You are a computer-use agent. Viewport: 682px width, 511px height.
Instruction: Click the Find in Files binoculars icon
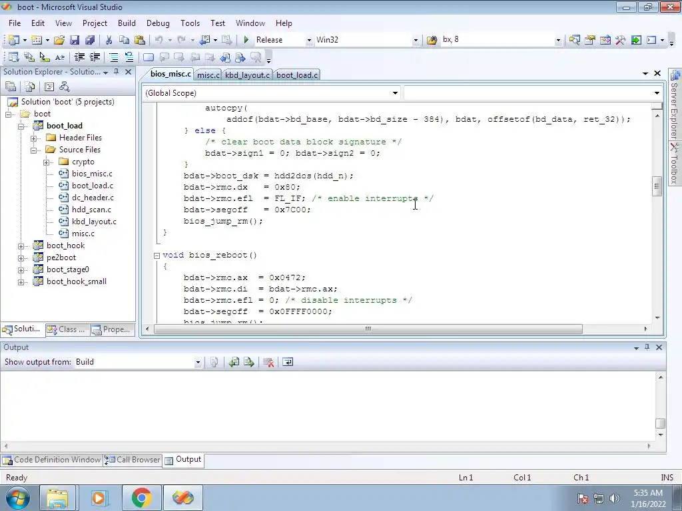pyautogui.click(x=432, y=40)
